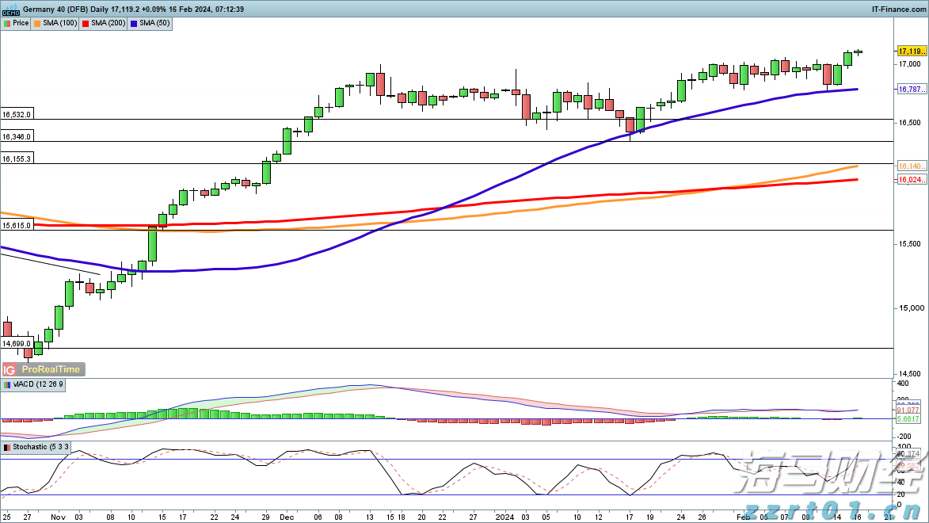The image size is (929, 523).
Task: Click the MACD indicator color icon
Action: (x=7, y=384)
